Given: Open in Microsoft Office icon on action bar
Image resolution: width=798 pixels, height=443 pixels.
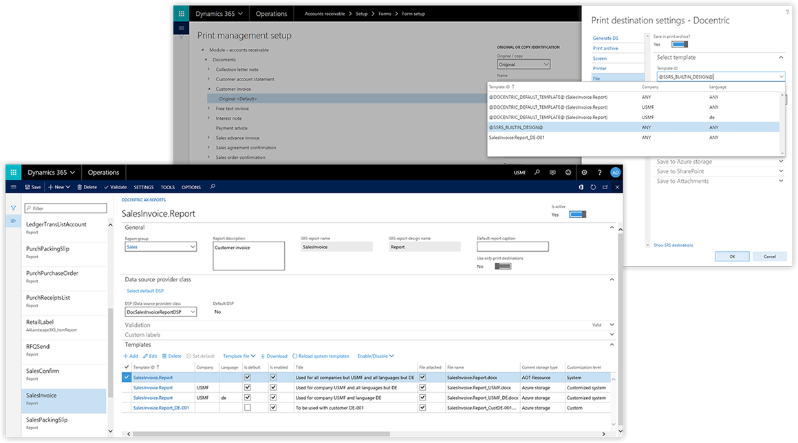Looking at the screenshot, I should pos(581,187).
